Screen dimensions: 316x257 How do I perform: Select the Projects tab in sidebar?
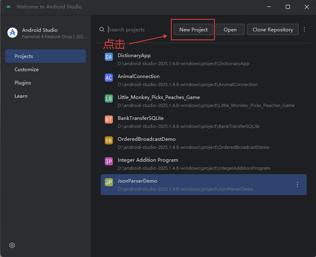46,56
